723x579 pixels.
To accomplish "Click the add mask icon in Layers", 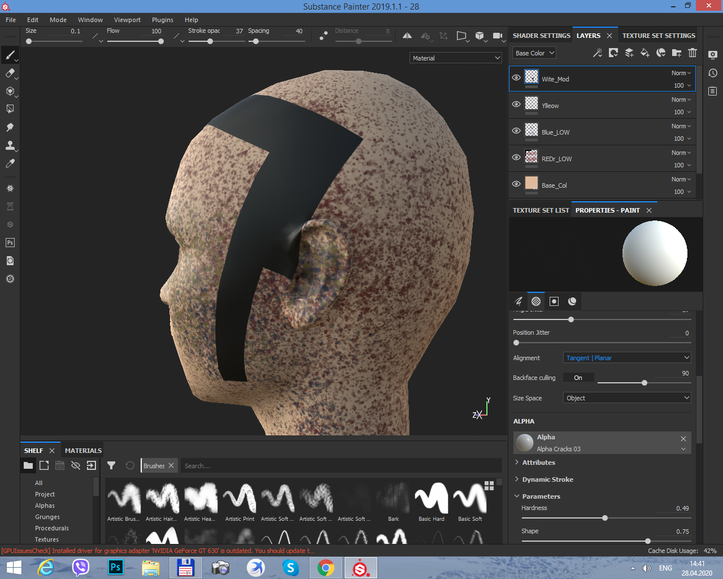I will click(x=613, y=53).
